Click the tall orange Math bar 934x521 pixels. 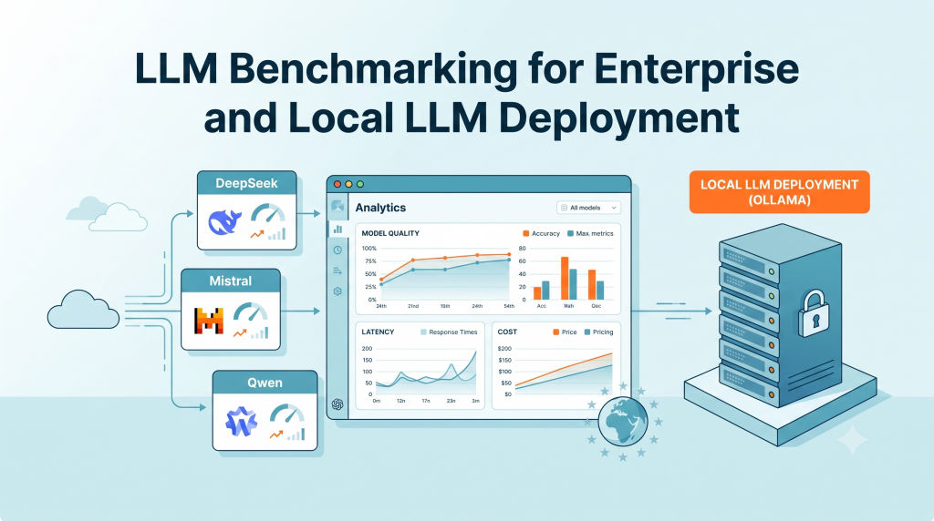coord(565,279)
